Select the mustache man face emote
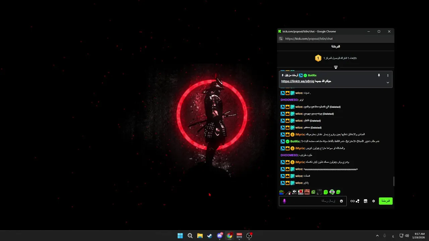This screenshot has height=241, width=429. (x=307, y=192)
